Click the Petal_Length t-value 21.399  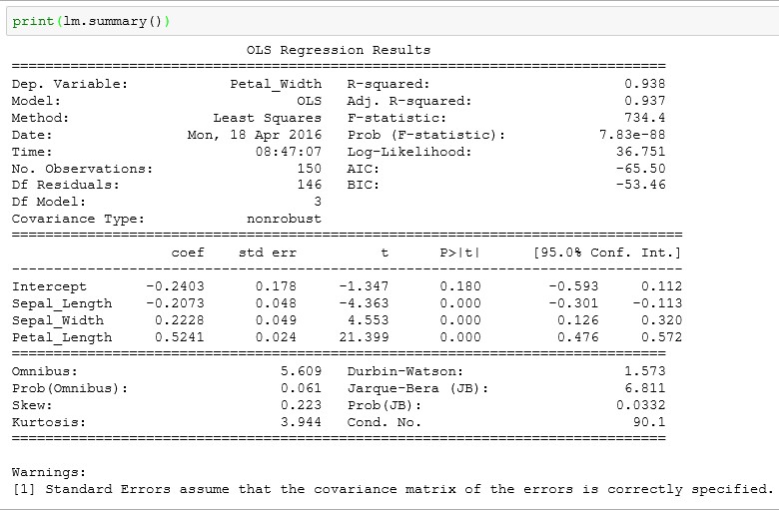[364, 337]
